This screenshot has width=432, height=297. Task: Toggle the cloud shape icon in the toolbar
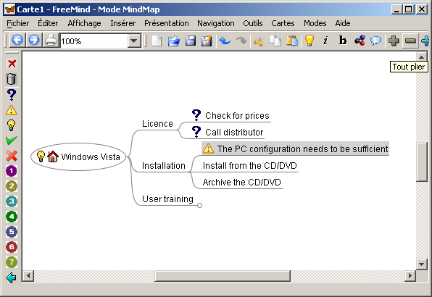[375, 41]
